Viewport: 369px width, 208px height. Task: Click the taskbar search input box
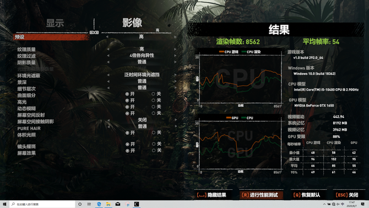click(42, 204)
